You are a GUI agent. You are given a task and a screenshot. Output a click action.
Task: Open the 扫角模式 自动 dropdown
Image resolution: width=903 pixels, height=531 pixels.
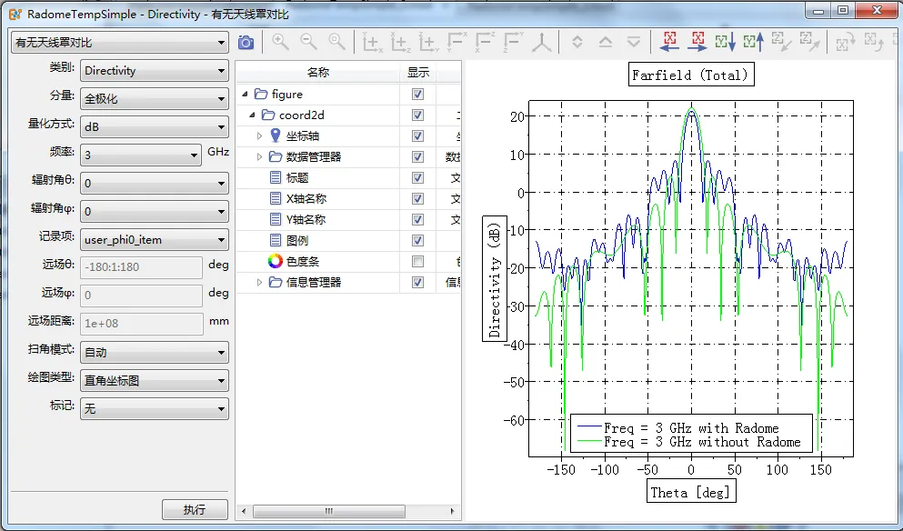click(155, 353)
